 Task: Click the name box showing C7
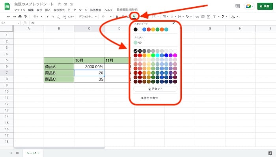pyautogui.click(x=10, y=23)
